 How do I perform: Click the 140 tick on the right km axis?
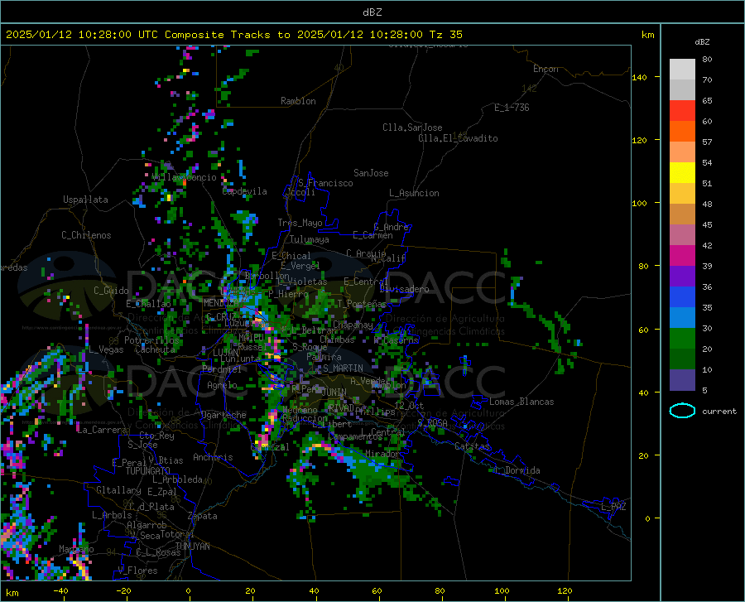(x=640, y=77)
